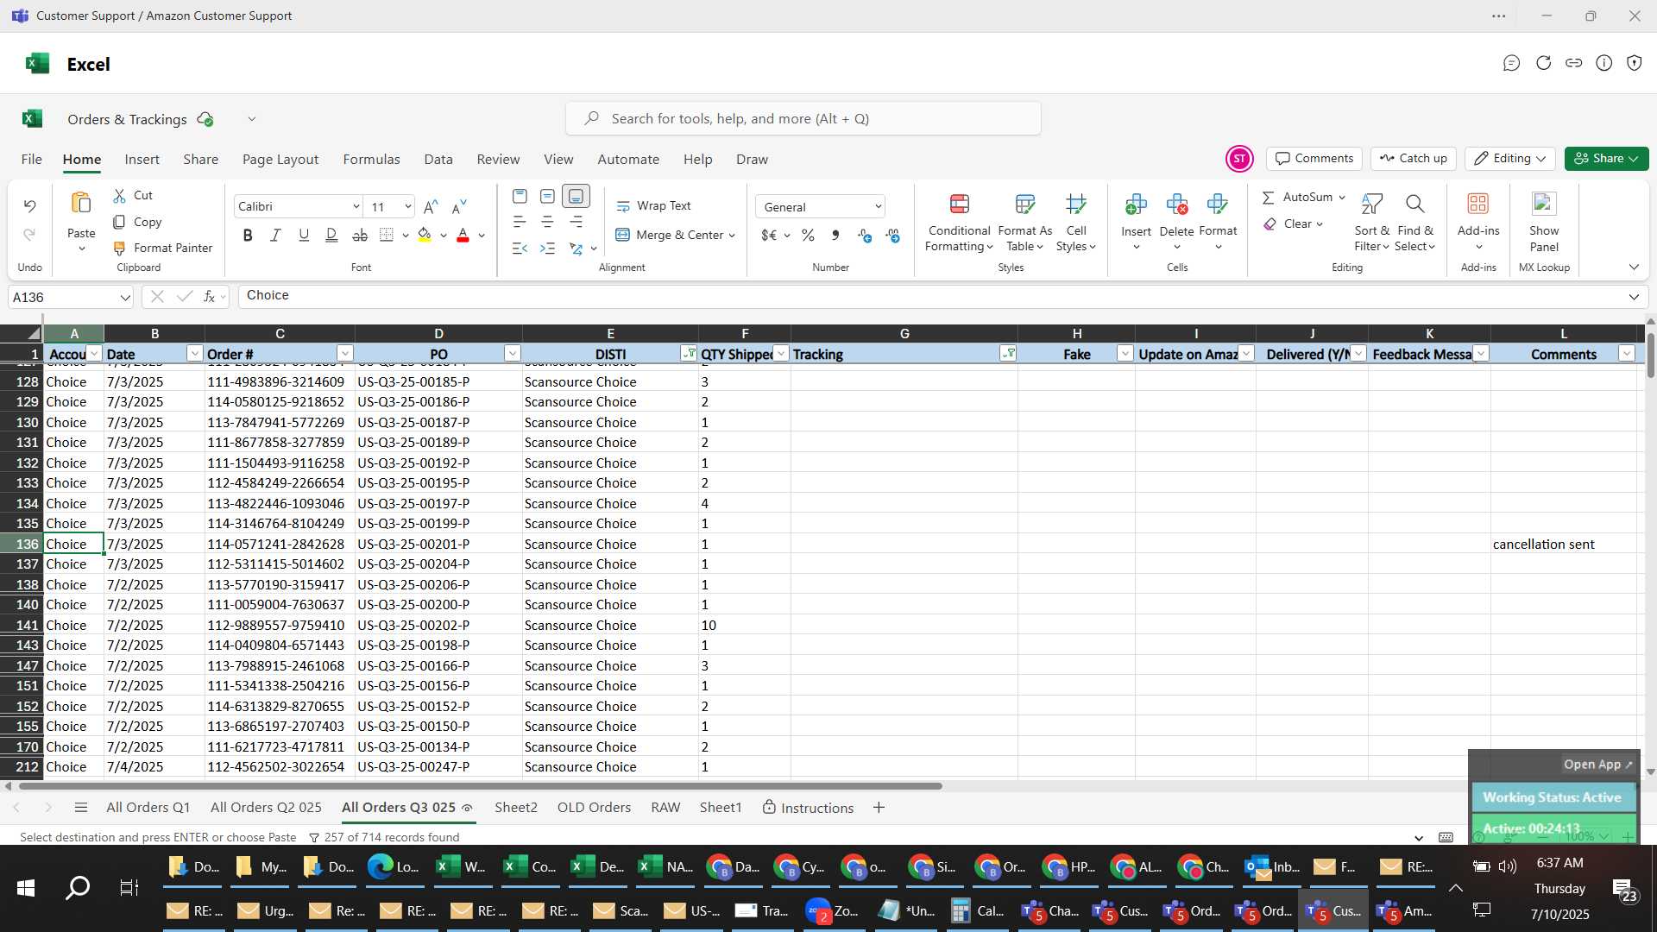The width and height of the screenshot is (1657, 932).
Task: Apply Bold formatting
Action: [x=248, y=235]
